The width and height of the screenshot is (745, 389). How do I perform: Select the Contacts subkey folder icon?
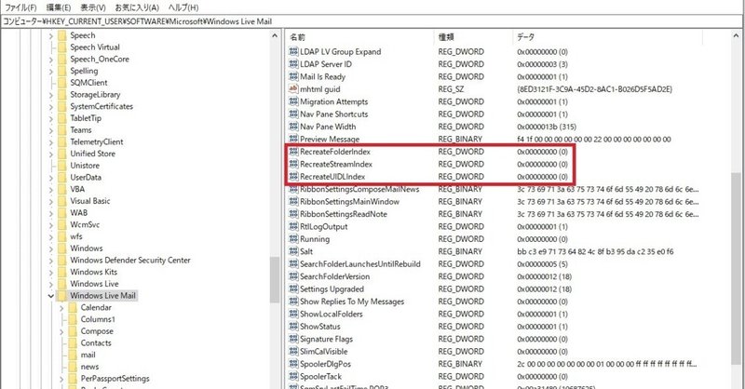[x=73, y=342]
